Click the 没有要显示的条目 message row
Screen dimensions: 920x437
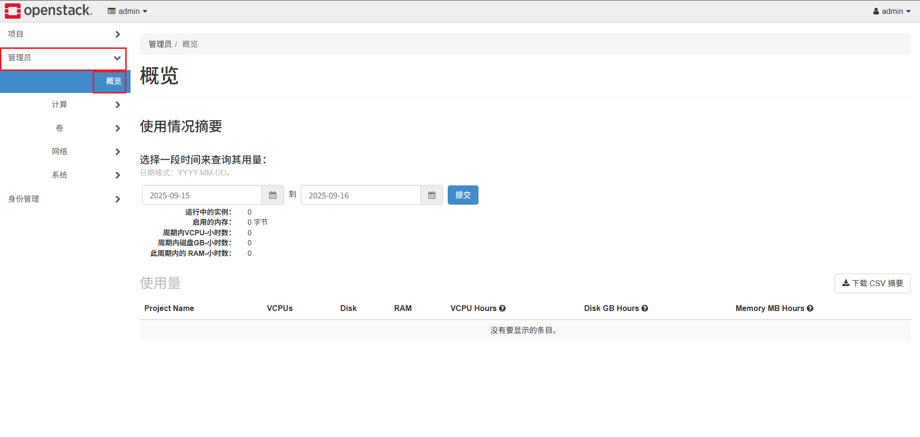[525, 330]
